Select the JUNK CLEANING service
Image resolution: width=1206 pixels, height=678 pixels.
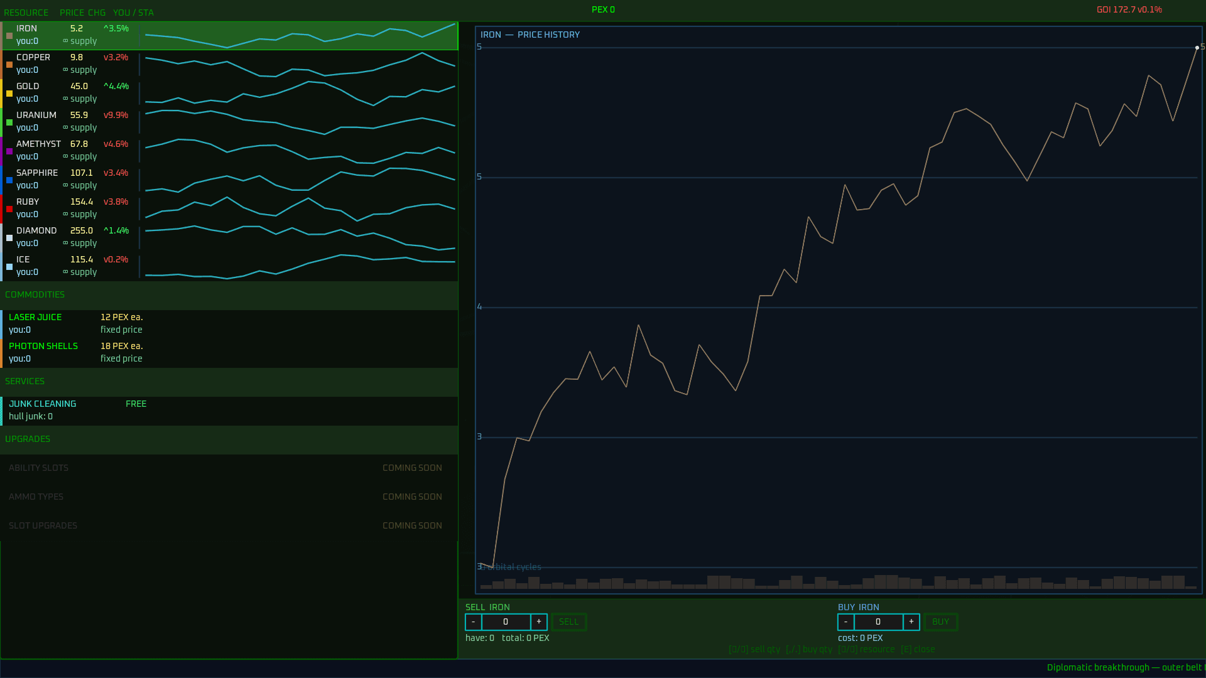point(229,411)
